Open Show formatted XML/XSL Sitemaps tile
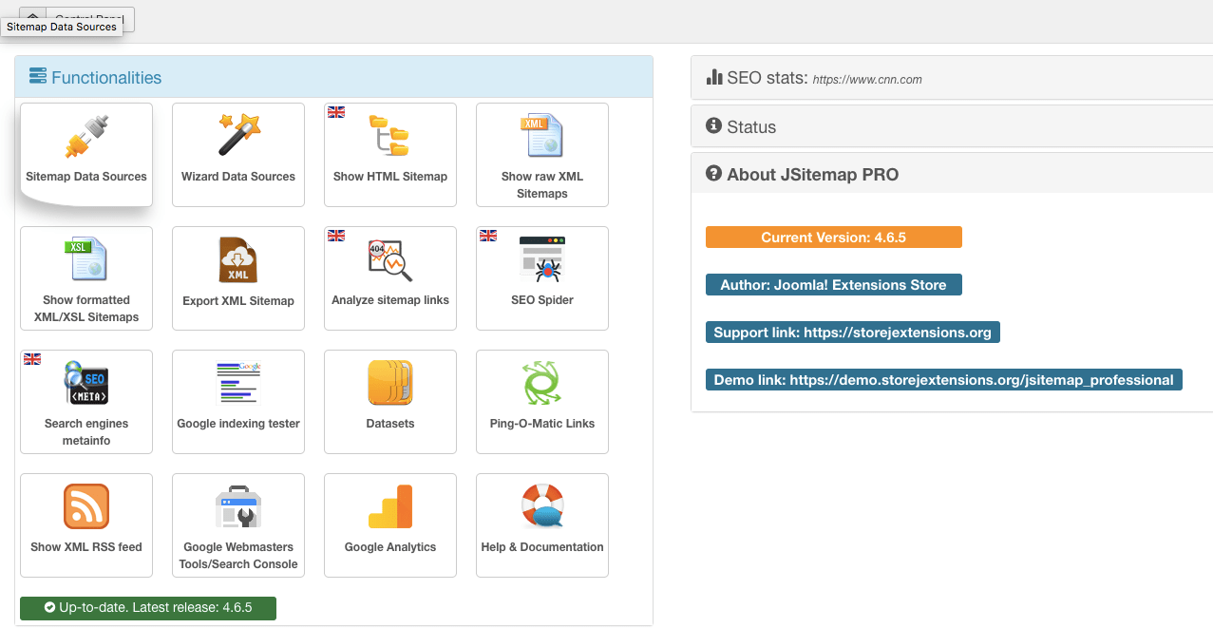Image resolution: width=1213 pixels, height=628 pixels. coord(86,278)
